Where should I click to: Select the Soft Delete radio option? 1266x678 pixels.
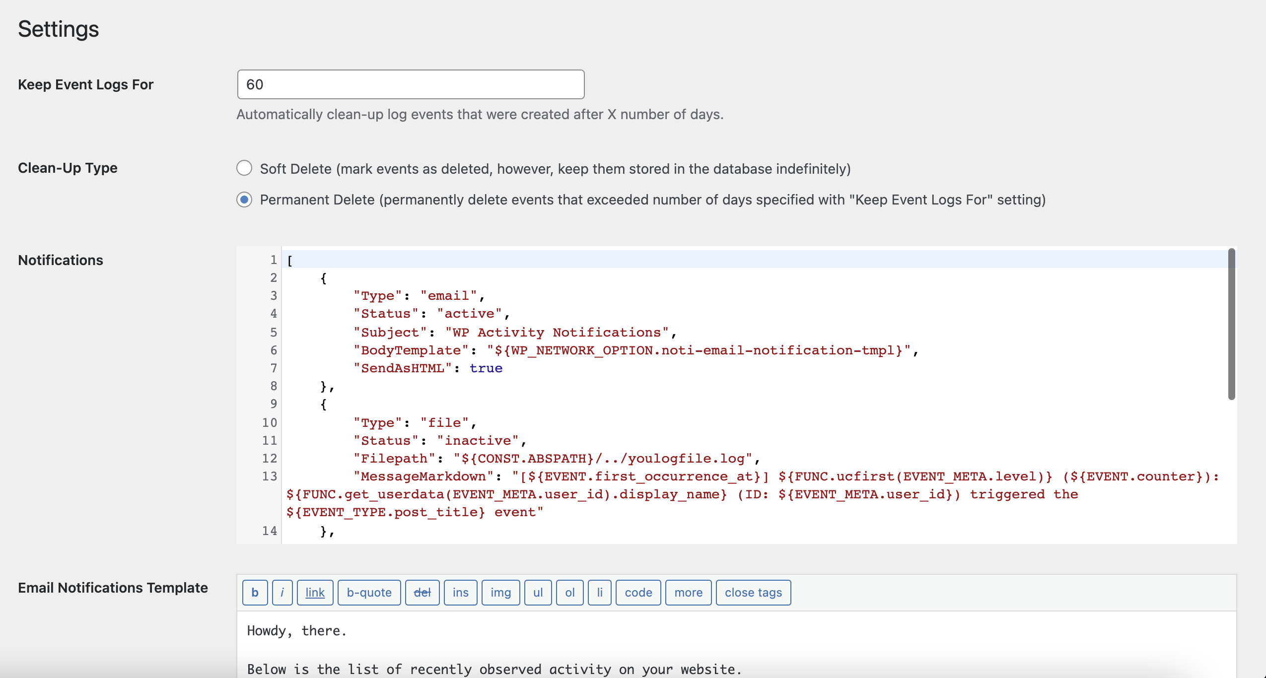click(244, 168)
